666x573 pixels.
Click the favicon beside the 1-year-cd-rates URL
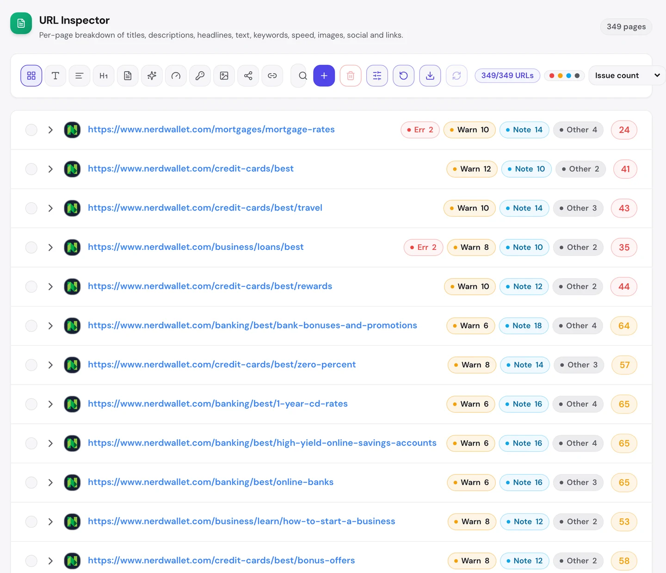click(72, 404)
